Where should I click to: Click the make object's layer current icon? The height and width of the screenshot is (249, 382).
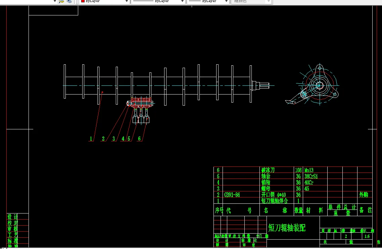click(61, 1)
